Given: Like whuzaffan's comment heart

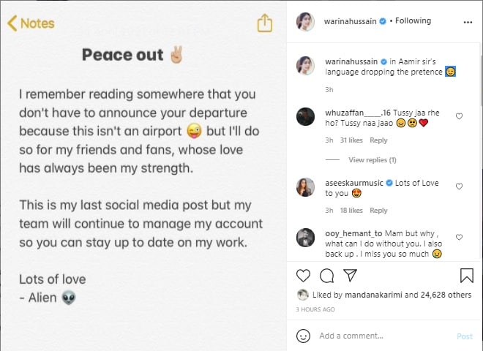Looking at the screenshot, I should coord(459,116).
